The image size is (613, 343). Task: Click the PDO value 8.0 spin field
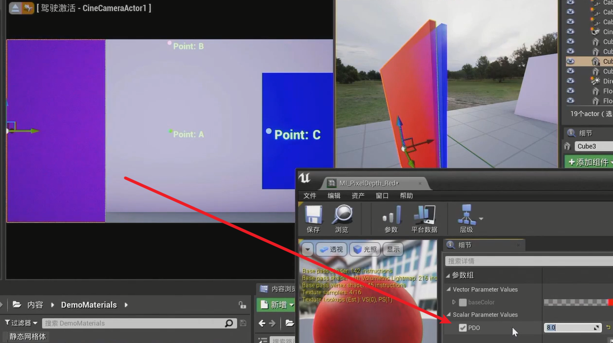[x=572, y=327]
